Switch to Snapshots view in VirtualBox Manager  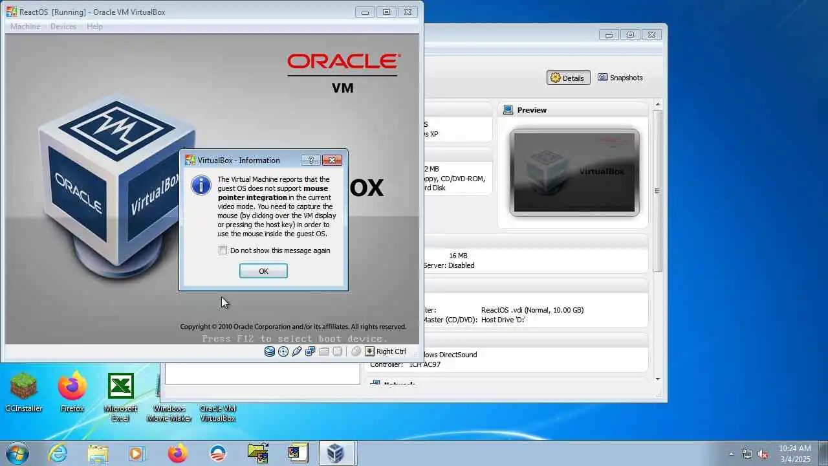point(620,78)
